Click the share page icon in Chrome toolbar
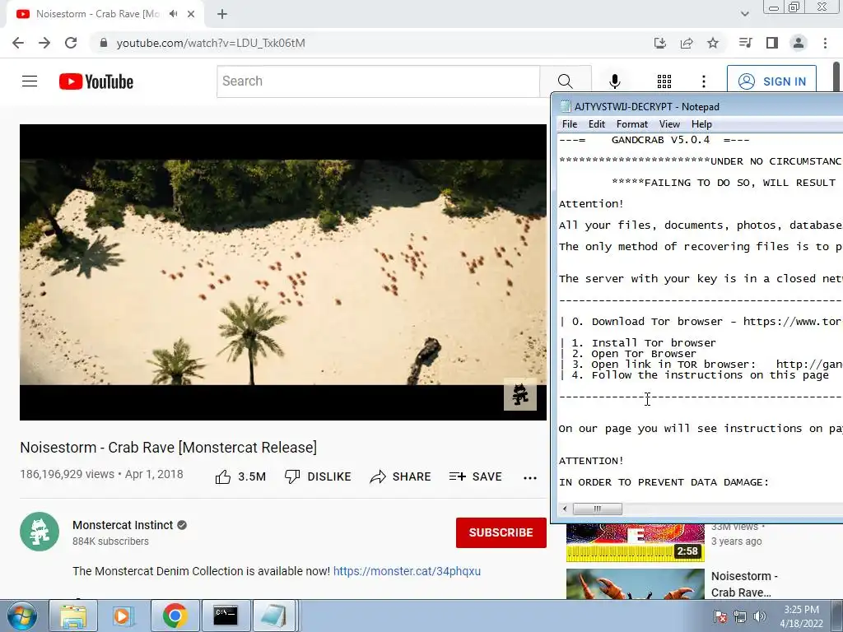This screenshot has width=843, height=632. (687, 43)
